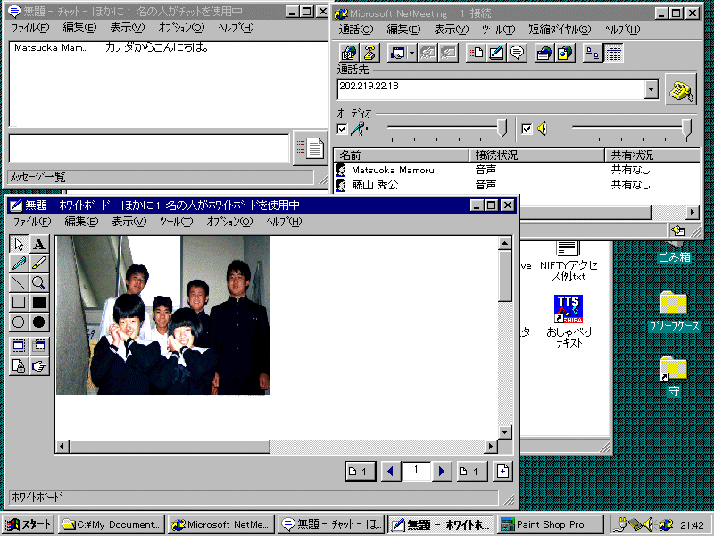714x536 pixels.
Task: Select the Text tool in Whiteboard
Action: [x=39, y=244]
